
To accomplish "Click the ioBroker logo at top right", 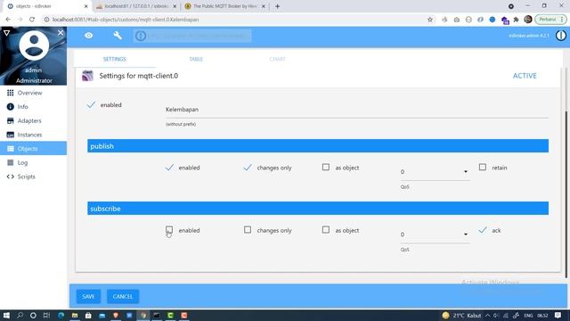I will 561,36.
